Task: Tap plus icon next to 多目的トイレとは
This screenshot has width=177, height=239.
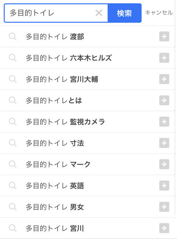Action: coord(164,101)
